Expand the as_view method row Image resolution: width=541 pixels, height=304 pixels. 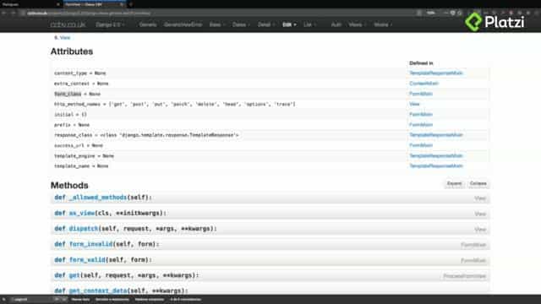(270, 214)
